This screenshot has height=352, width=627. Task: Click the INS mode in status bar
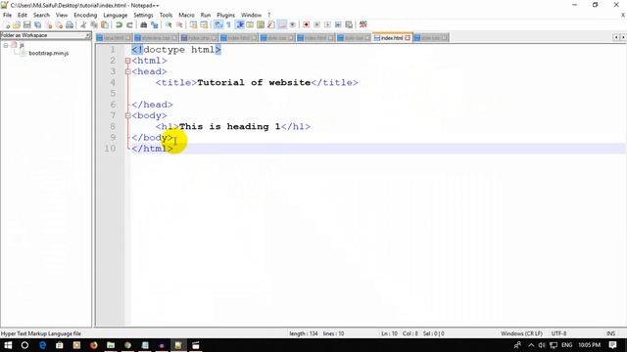tap(610, 333)
